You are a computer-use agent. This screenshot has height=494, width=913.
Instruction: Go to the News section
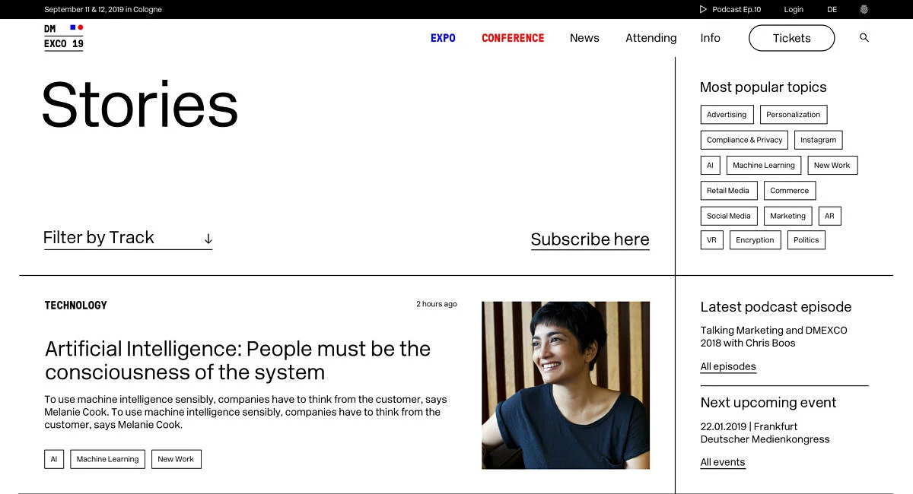point(584,38)
